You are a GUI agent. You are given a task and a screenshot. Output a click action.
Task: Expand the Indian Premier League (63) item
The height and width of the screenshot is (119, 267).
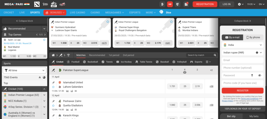(x=44, y=95)
